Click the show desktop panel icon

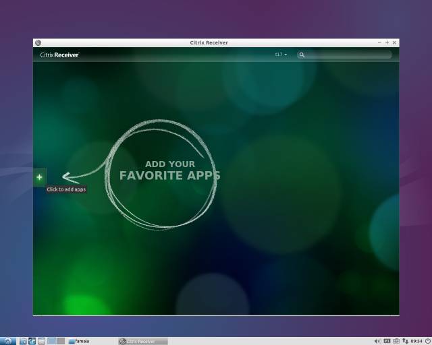(x=41, y=341)
